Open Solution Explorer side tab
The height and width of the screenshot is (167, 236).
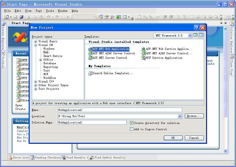click(232, 38)
